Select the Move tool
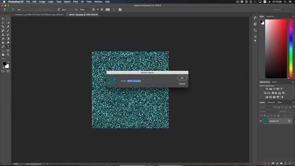This screenshot has width=295, height=166. click(3, 18)
